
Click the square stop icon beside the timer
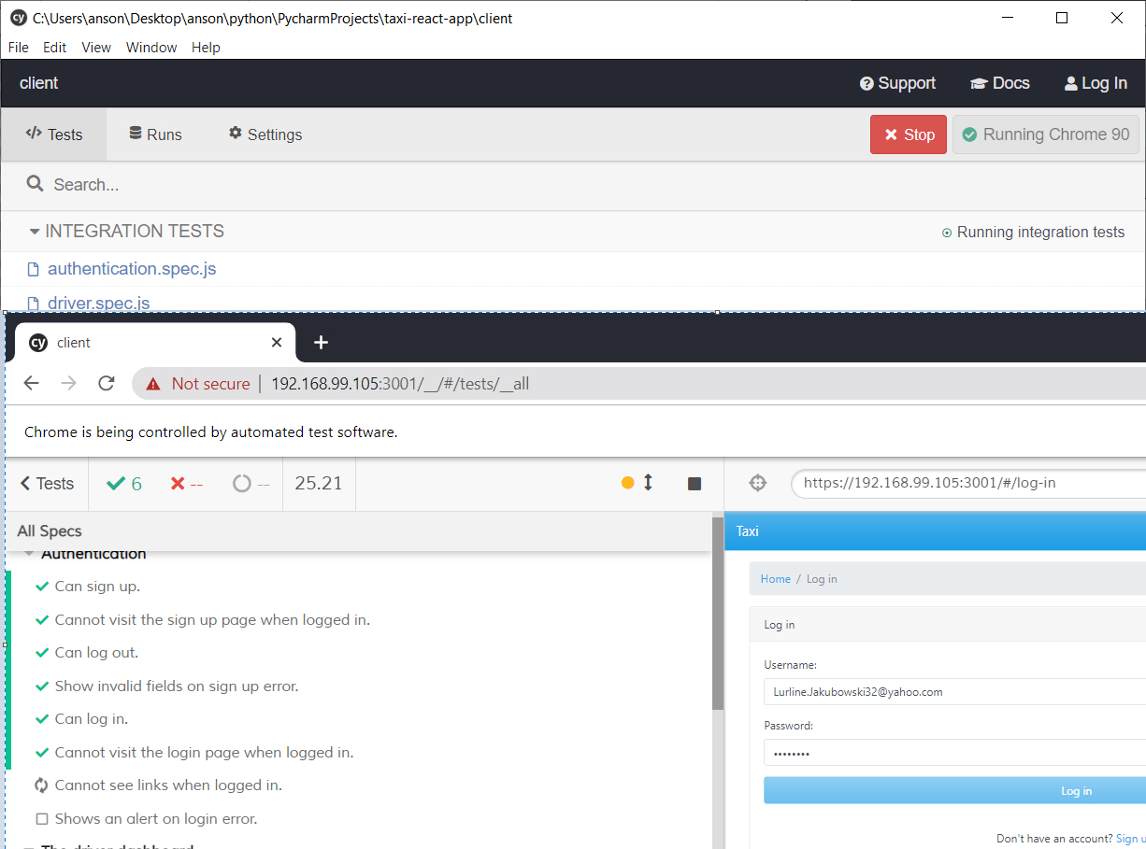[x=694, y=483]
